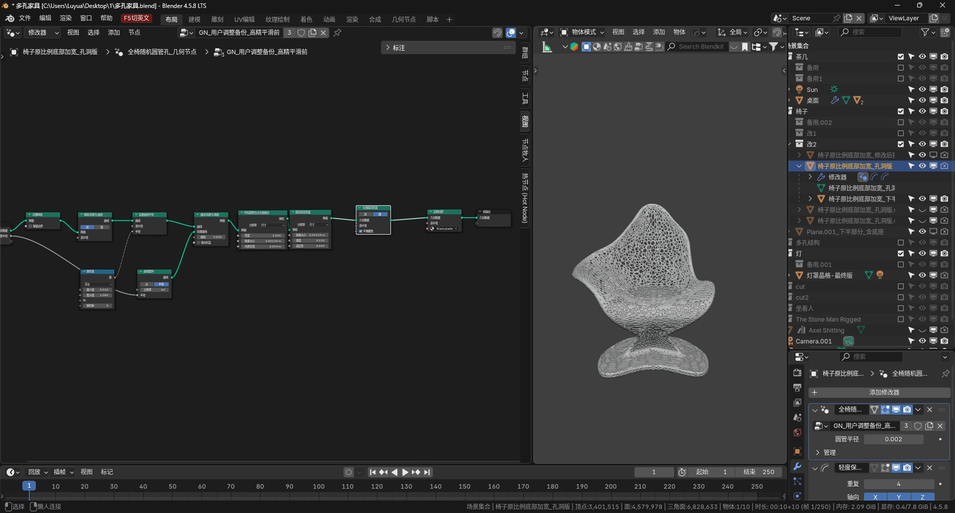Viewport: 955px width, 513px height.
Task: Click BlendKit bookmark icon in viewport header
Action: [745, 47]
